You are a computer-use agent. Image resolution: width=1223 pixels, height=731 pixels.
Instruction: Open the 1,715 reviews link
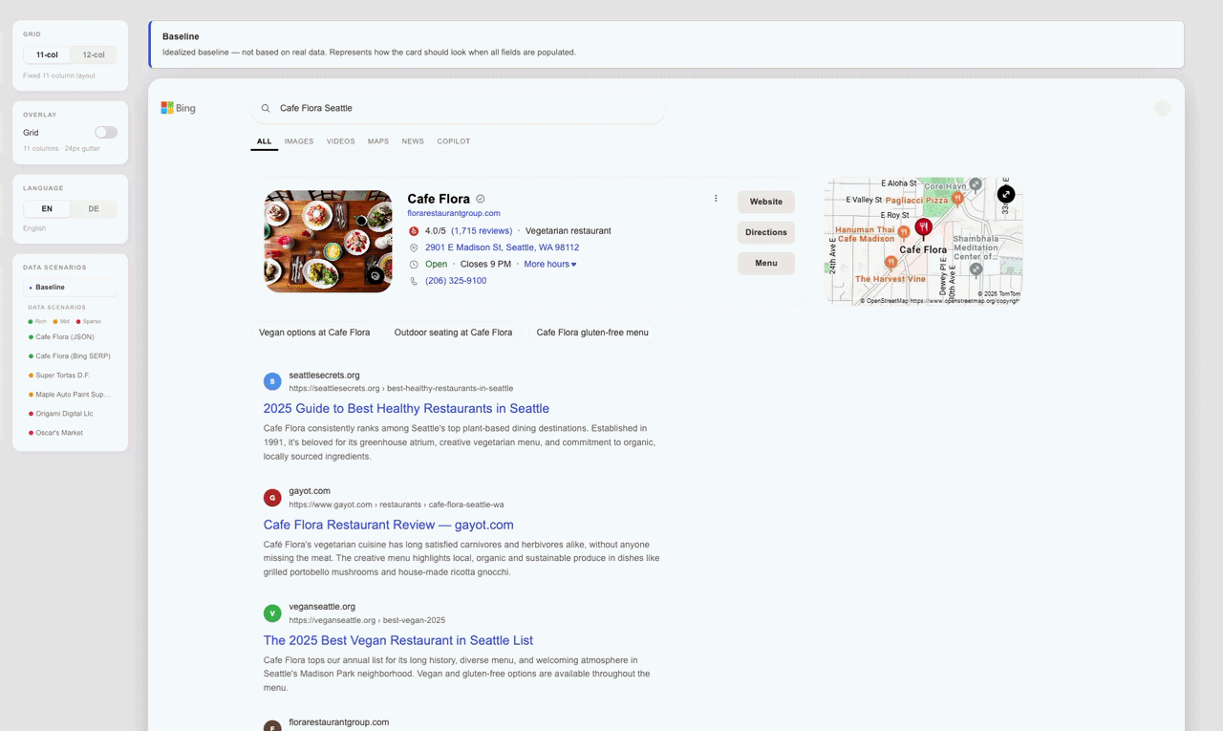pyautogui.click(x=483, y=230)
